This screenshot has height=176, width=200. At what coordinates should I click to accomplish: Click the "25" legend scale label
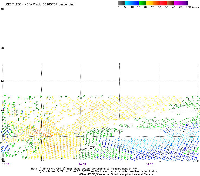pos(153,7)
